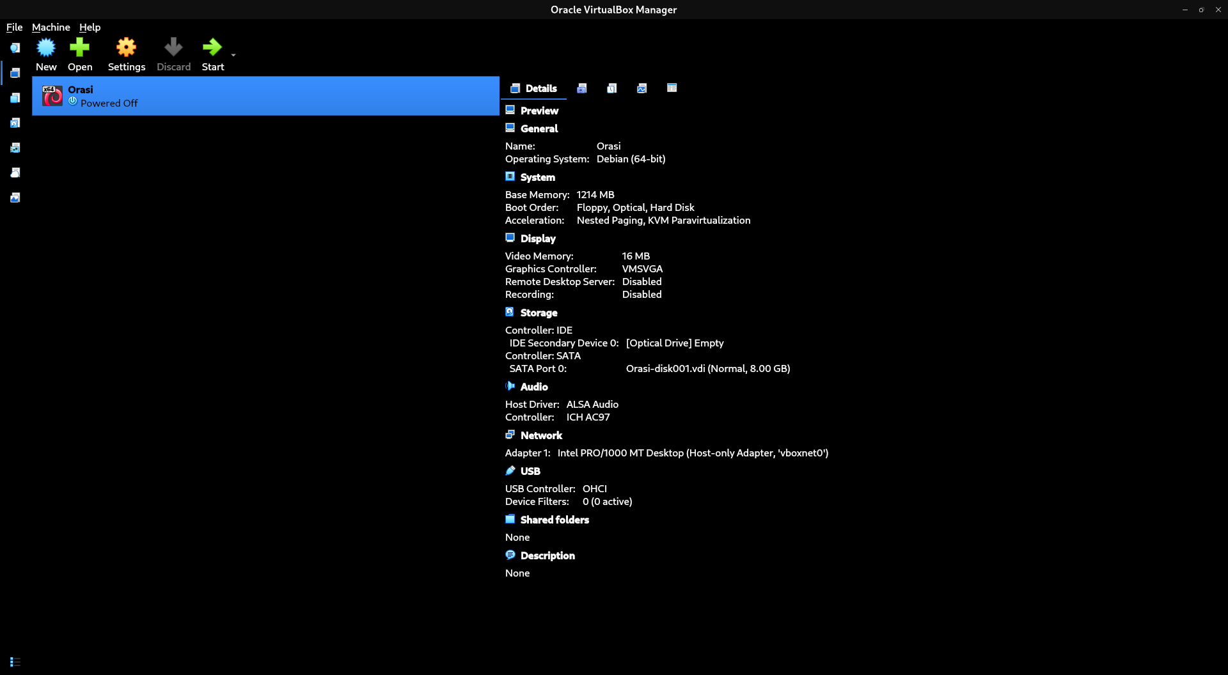Select the Orasi VM in the list
Viewport: 1228px width, 675px height.
265,96
